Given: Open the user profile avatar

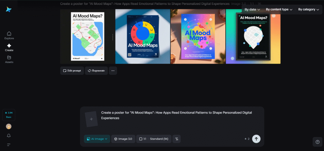Looking at the screenshot, I should [x=9, y=126].
